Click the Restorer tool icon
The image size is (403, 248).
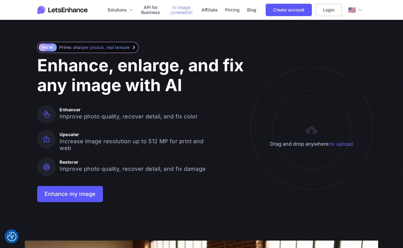click(x=46, y=167)
